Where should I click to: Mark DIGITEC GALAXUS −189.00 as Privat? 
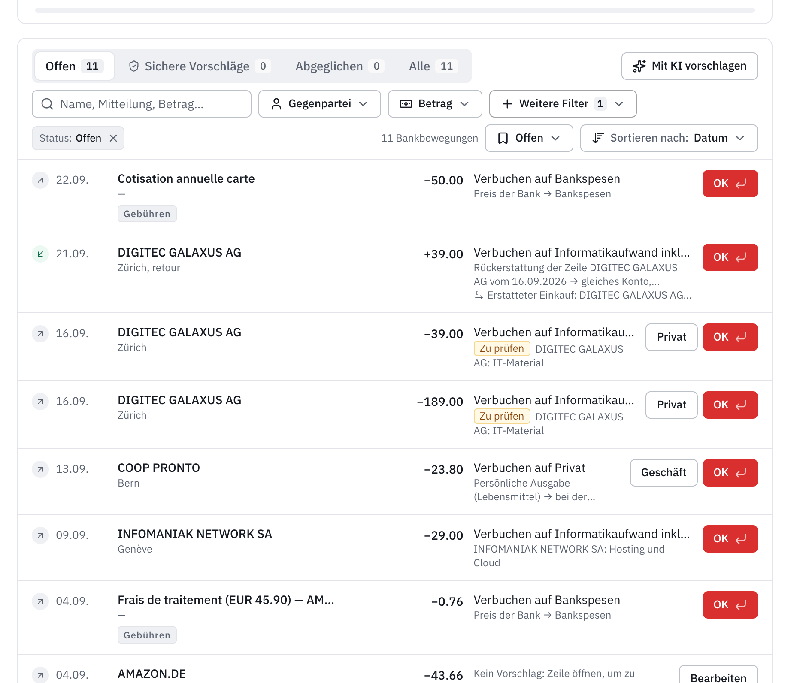tap(671, 405)
